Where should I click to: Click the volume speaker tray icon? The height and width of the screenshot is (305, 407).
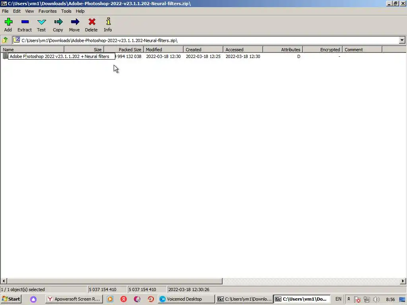(x=376, y=299)
